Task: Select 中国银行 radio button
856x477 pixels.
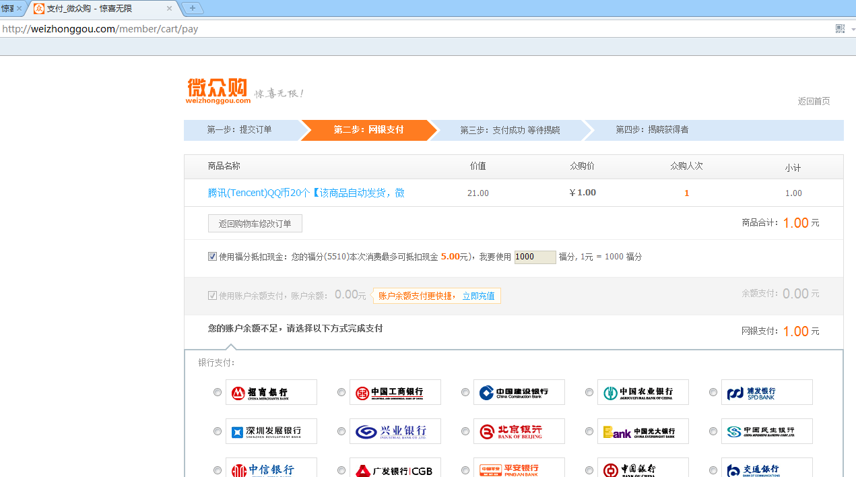Action: pos(589,470)
